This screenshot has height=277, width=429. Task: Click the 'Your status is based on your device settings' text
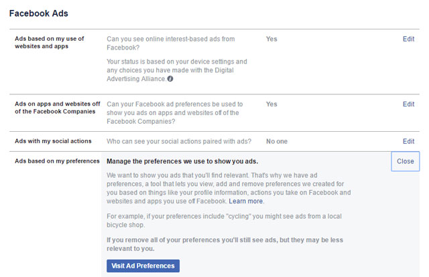177,70
